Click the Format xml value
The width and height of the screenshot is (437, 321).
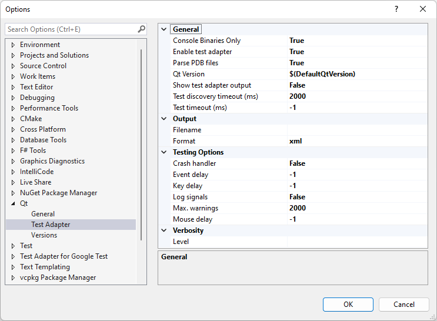click(357, 141)
